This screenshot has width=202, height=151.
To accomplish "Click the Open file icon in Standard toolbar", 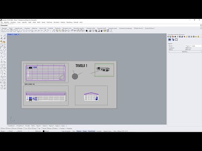I will point(5,31).
